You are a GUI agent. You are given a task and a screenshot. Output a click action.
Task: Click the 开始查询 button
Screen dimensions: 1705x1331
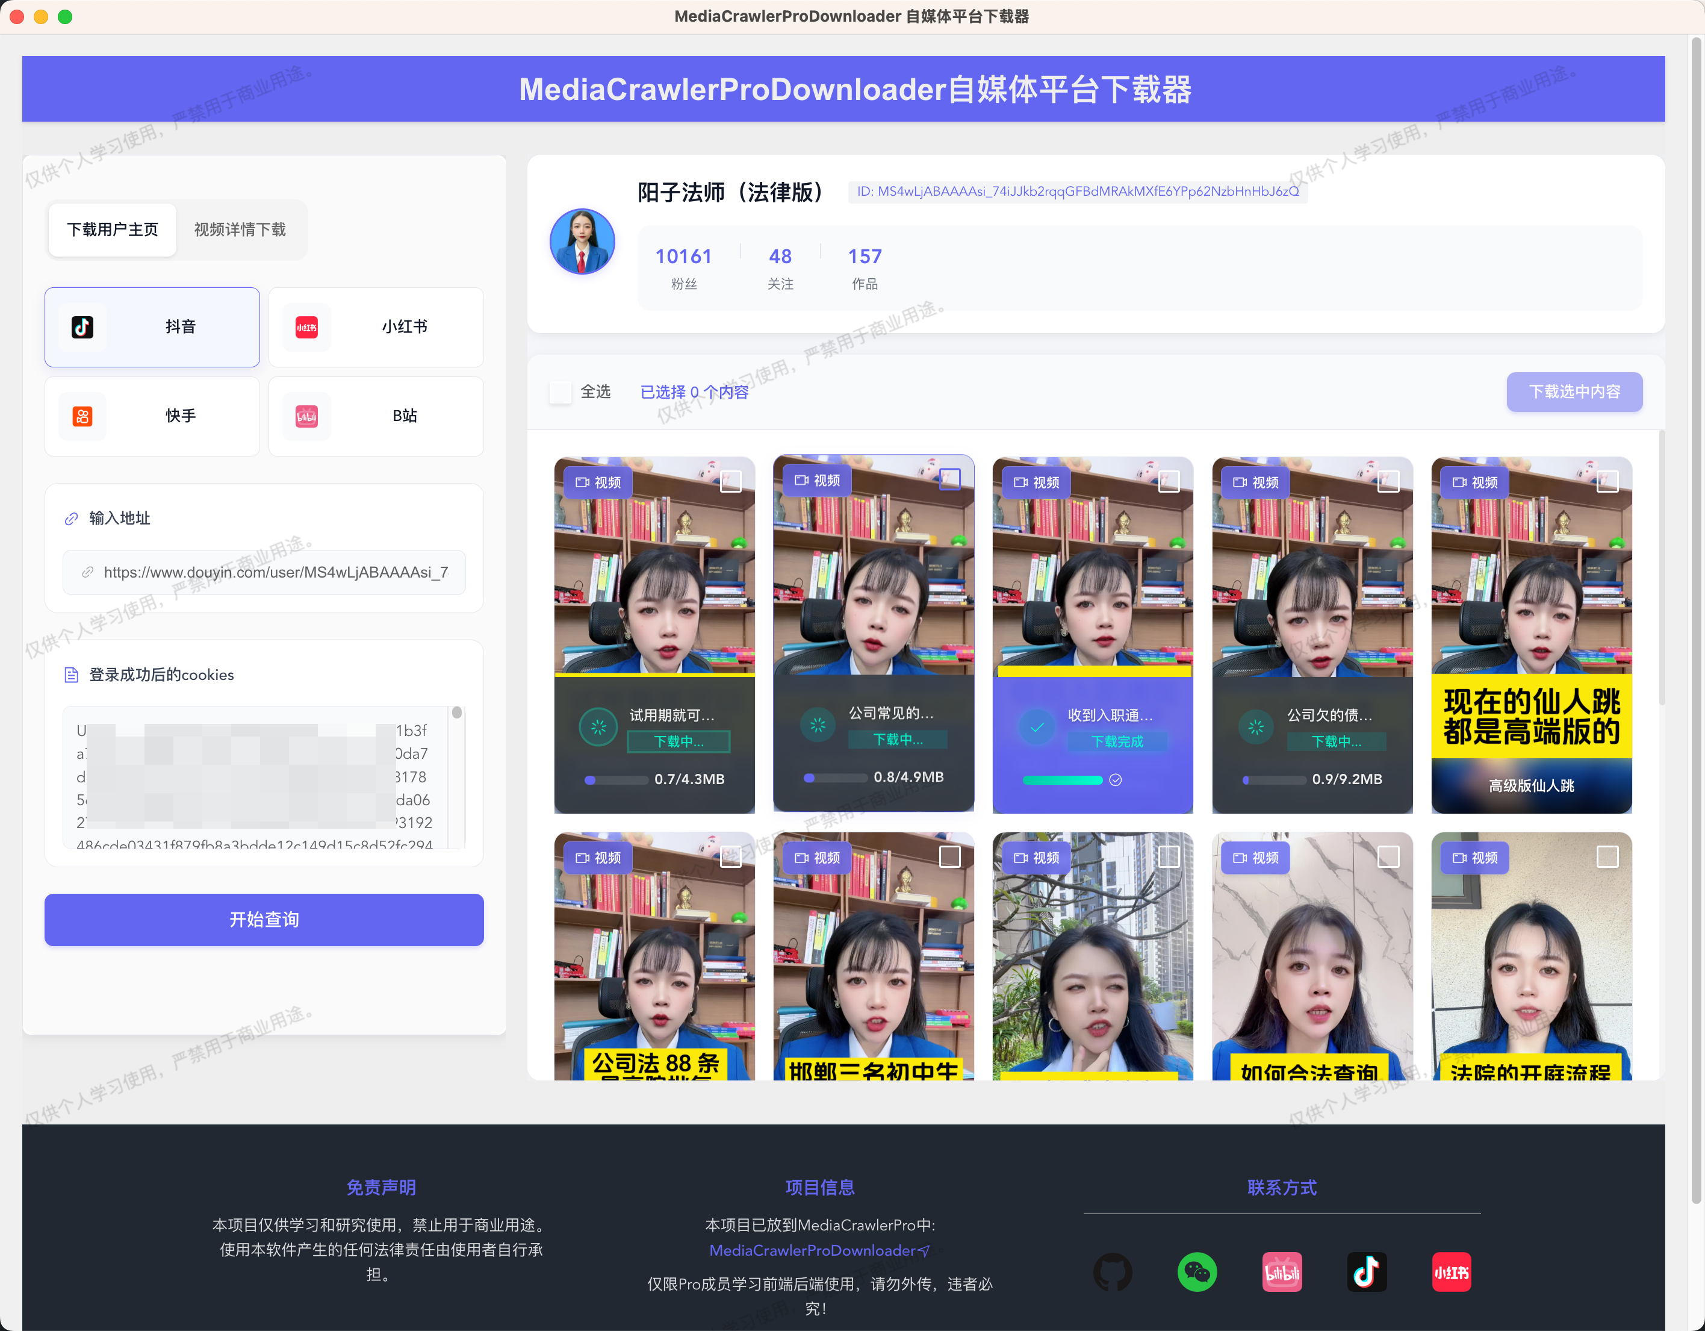pyautogui.click(x=264, y=920)
